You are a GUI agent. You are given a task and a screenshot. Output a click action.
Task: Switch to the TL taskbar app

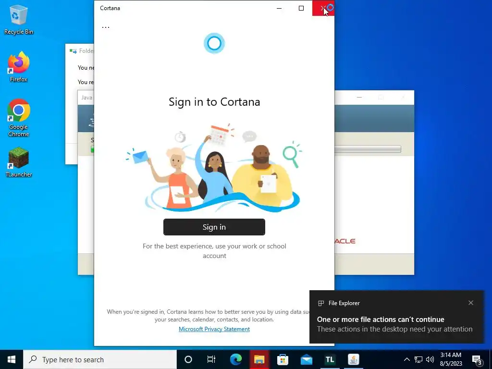click(x=330, y=359)
